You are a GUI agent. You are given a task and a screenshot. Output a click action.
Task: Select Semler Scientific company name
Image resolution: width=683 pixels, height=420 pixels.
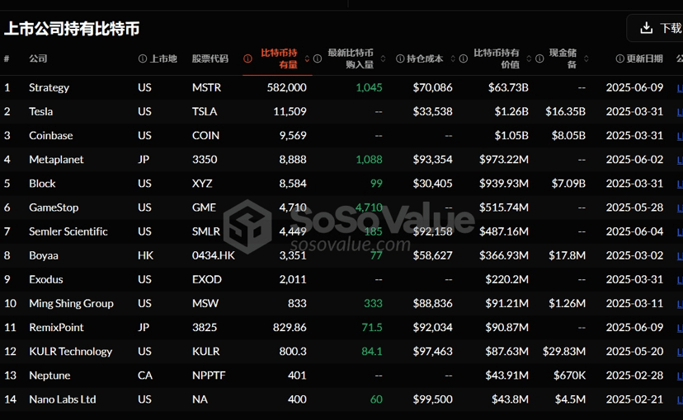tap(68, 231)
